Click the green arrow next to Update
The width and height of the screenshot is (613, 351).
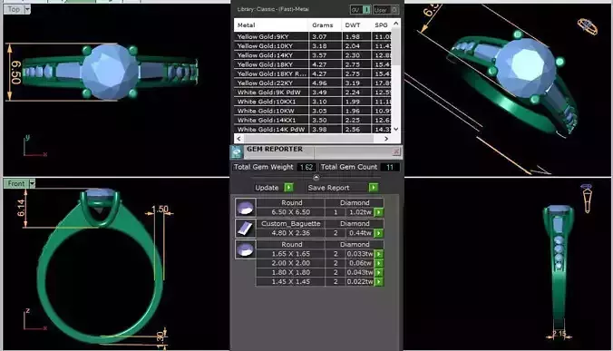[288, 188]
